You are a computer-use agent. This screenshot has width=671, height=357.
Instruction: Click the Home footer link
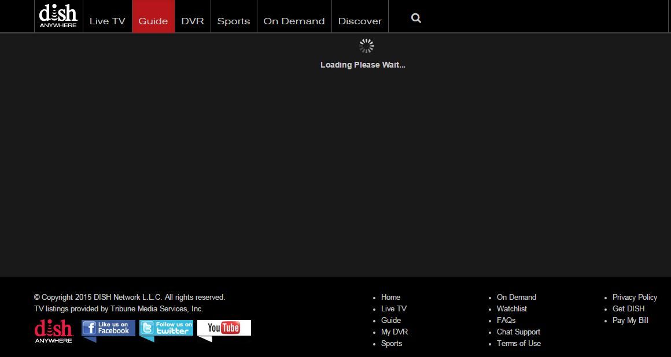click(x=390, y=297)
